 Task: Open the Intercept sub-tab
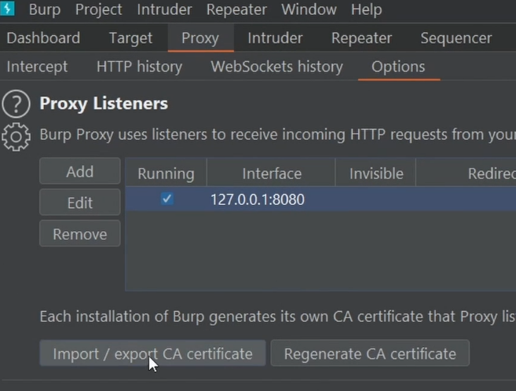click(x=37, y=67)
